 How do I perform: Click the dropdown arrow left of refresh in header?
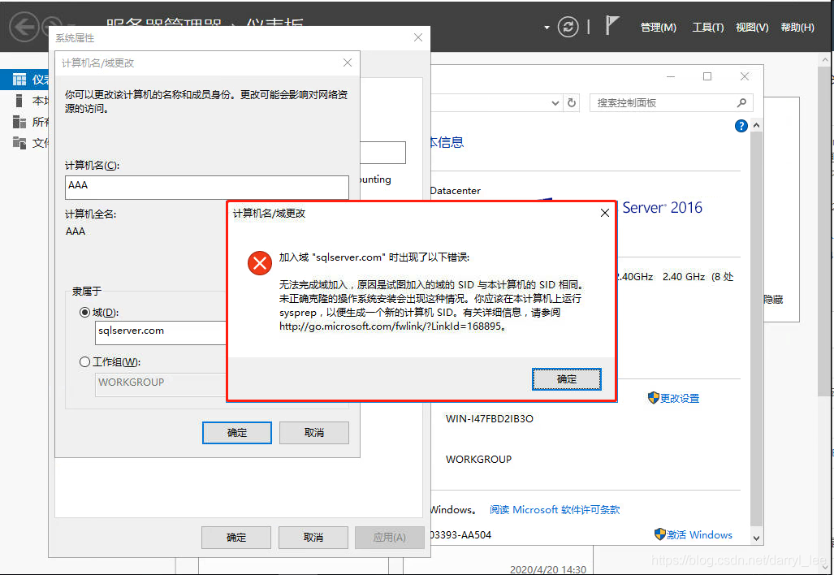tap(547, 28)
